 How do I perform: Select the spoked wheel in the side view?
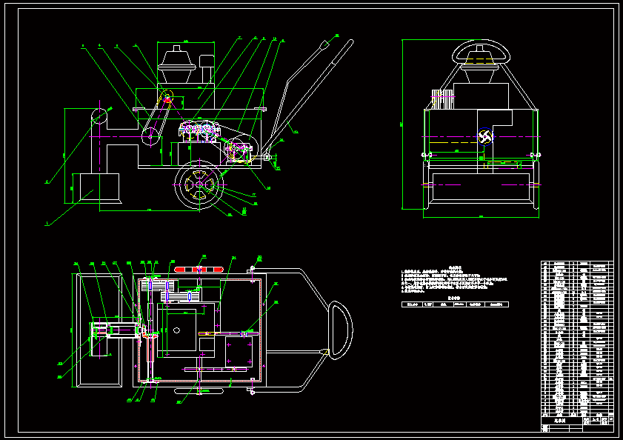click(199, 184)
